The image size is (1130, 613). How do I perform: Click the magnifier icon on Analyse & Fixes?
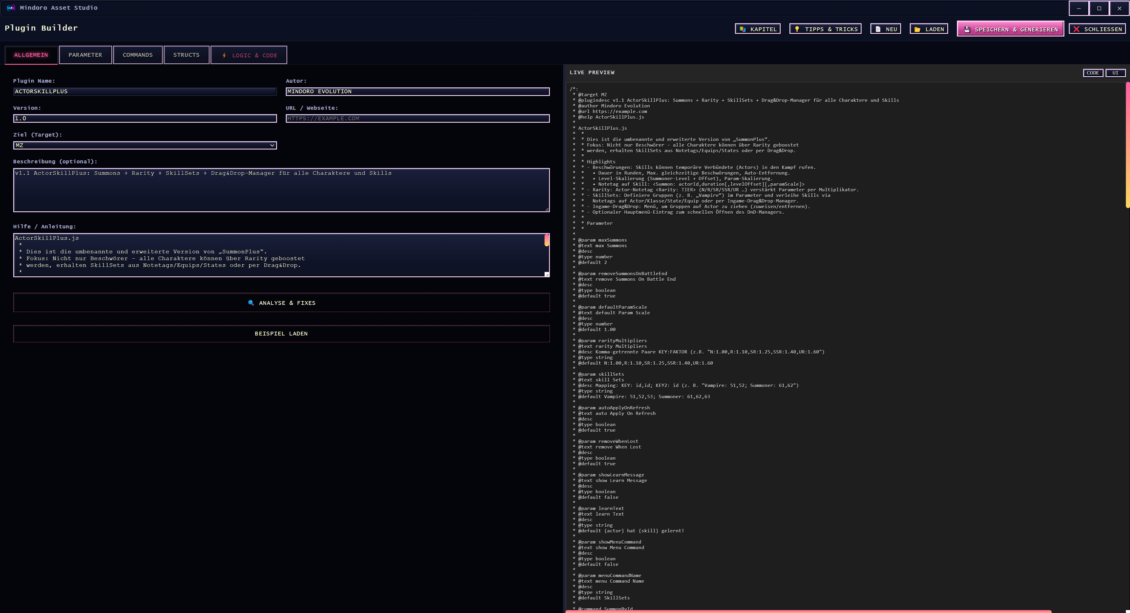coord(251,303)
